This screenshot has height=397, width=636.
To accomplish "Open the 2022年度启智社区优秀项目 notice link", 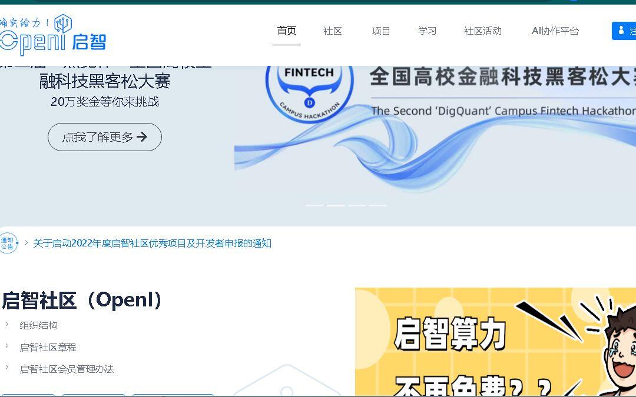I will tap(152, 243).
